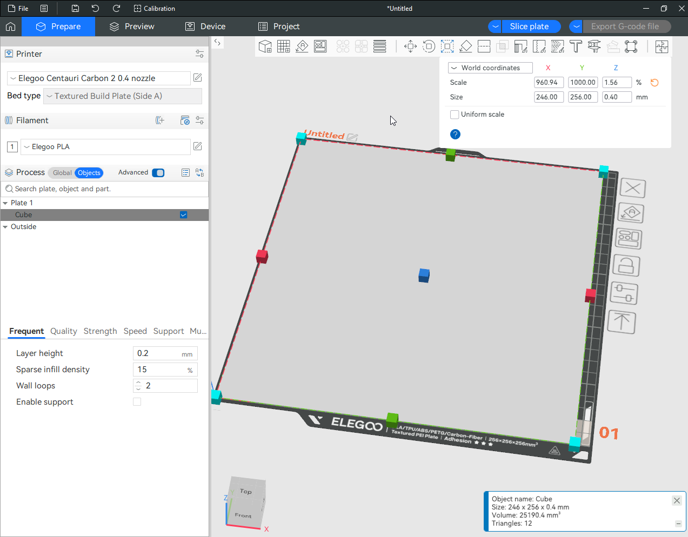
Task: Click the Add cube/model toolbar icon
Action: pos(265,46)
